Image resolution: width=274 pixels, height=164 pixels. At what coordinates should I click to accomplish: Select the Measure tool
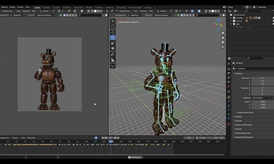tap(113, 60)
